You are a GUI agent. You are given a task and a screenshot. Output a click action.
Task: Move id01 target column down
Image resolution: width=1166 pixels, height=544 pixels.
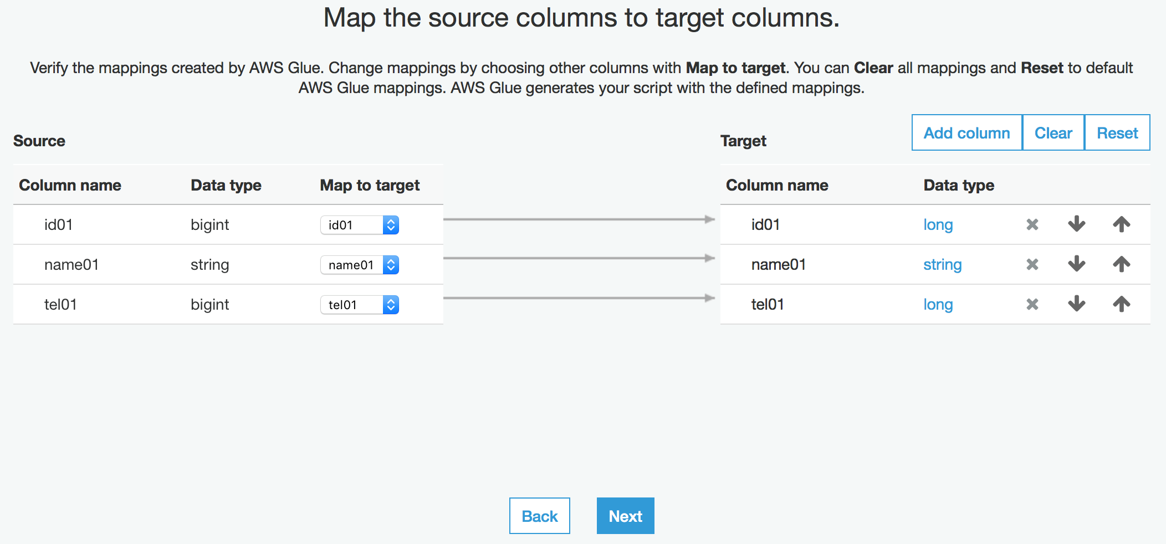tap(1076, 224)
